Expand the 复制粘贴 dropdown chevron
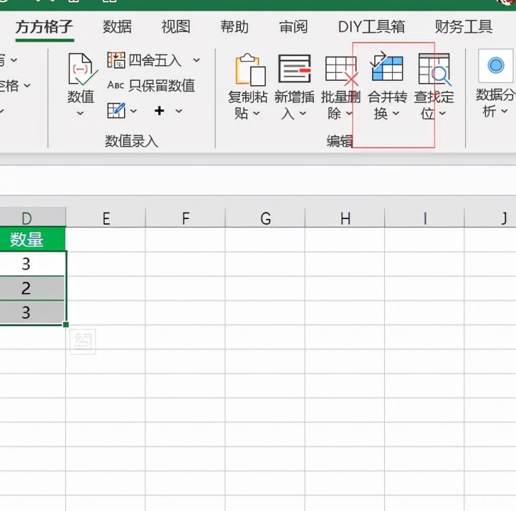 (x=257, y=114)
